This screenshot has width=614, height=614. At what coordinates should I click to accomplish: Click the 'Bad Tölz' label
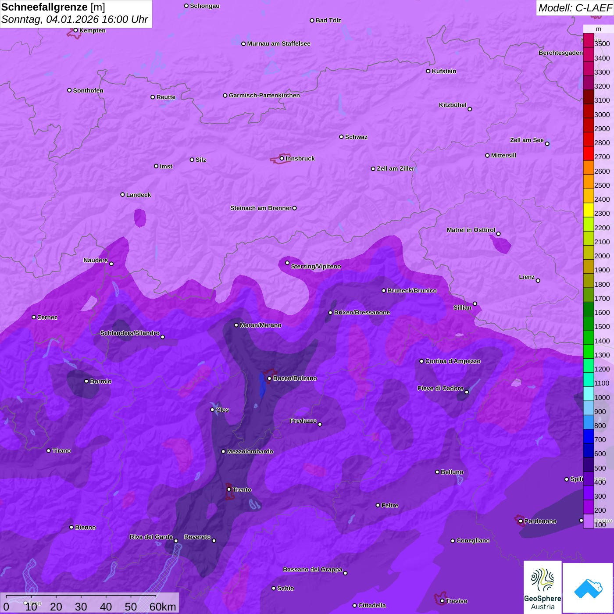pyautogui.click(x=328, y=21)
